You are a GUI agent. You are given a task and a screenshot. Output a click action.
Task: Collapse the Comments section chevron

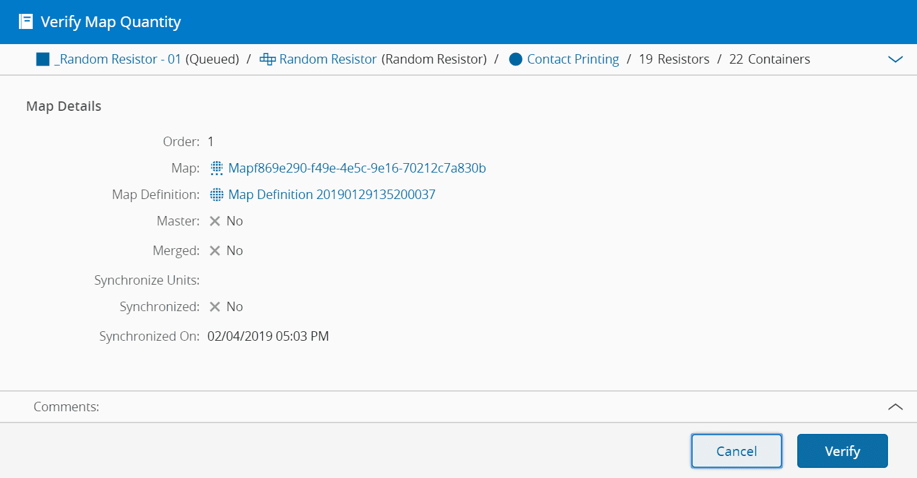895,407
